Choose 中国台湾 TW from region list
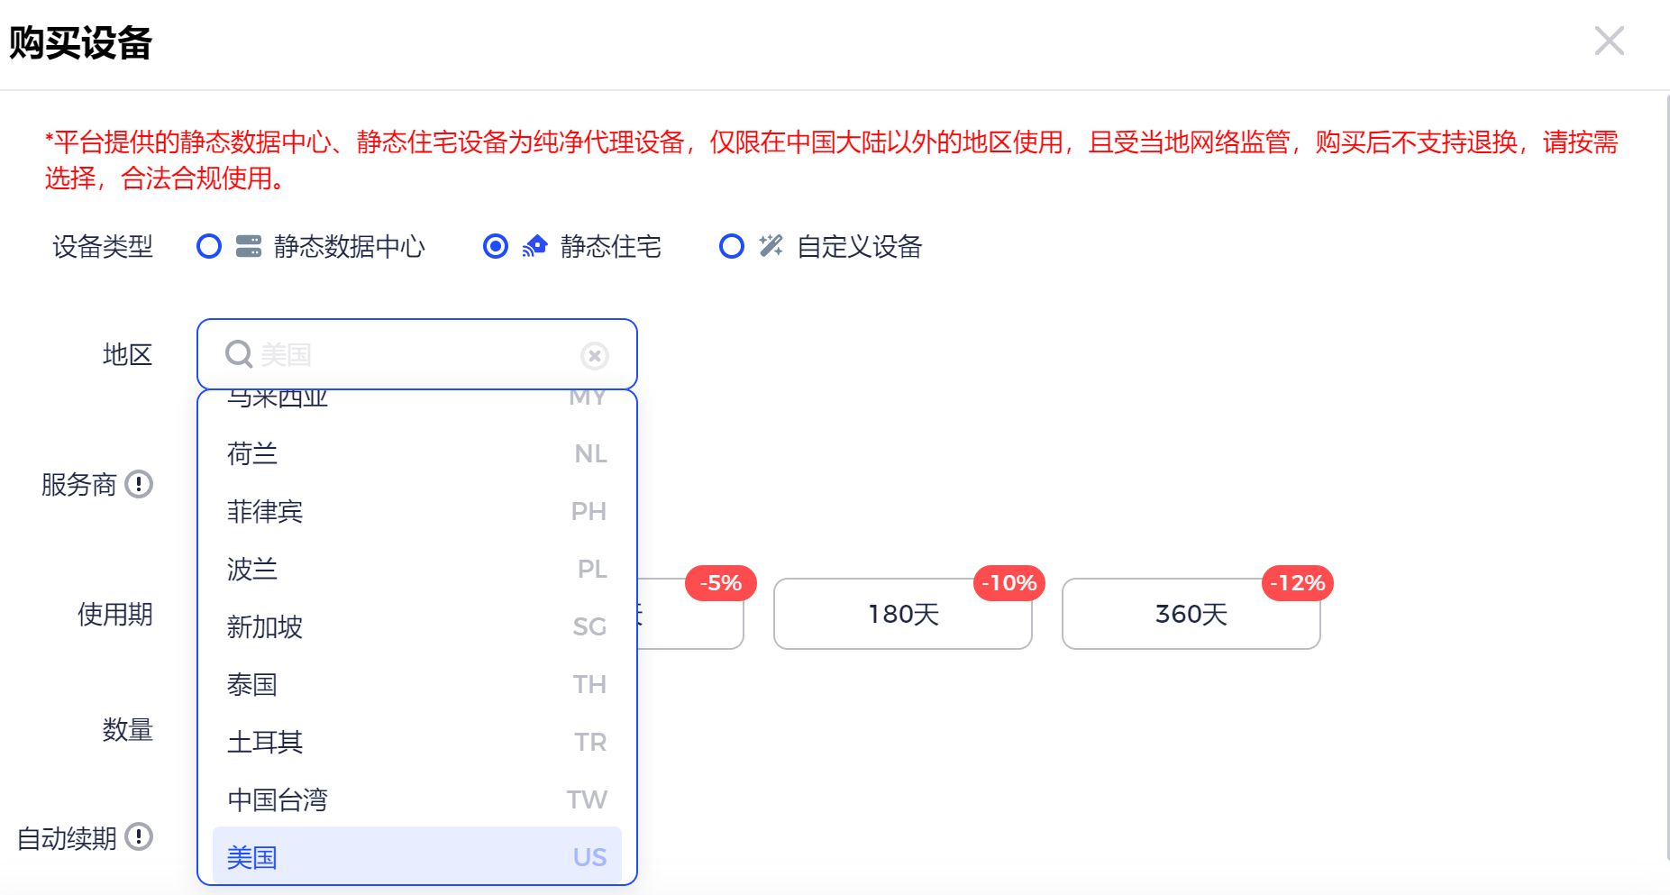The image size is (1670, 895). click(x=416, y=799)
